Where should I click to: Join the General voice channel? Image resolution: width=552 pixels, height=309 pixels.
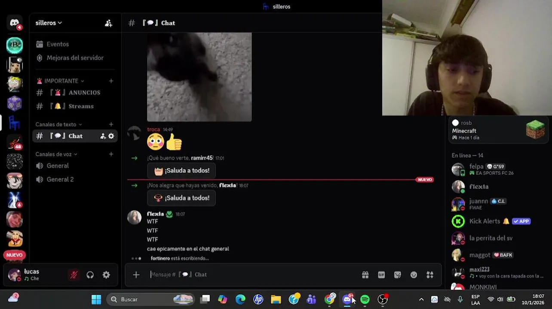[57, 166]
